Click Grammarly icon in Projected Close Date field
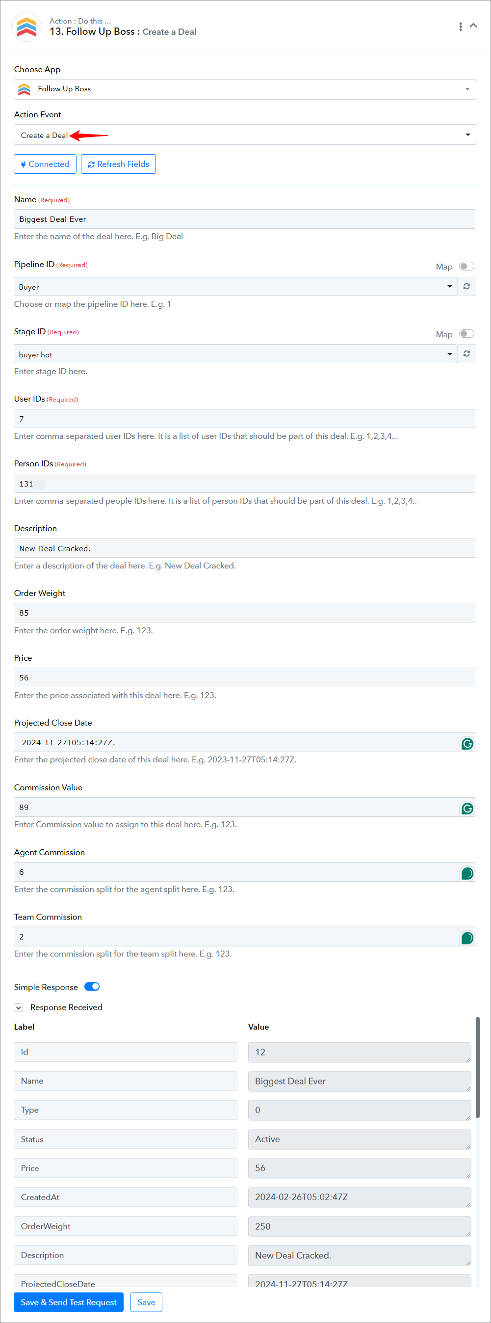The height and width of the screenshot is (1323, 491). coord(467,744)
